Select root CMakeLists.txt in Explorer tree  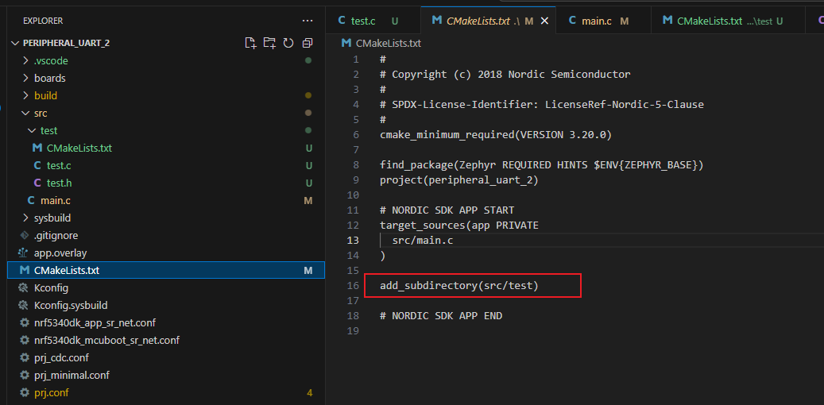tap(166, 271)
